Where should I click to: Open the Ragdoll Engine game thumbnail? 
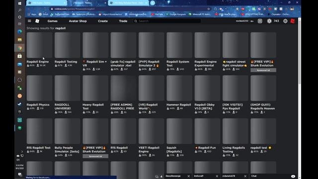pos(39,45)
